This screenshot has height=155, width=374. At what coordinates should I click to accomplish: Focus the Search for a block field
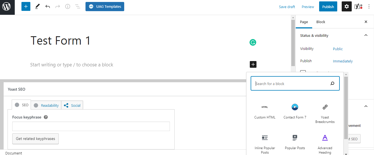click(x=295, y=84)
